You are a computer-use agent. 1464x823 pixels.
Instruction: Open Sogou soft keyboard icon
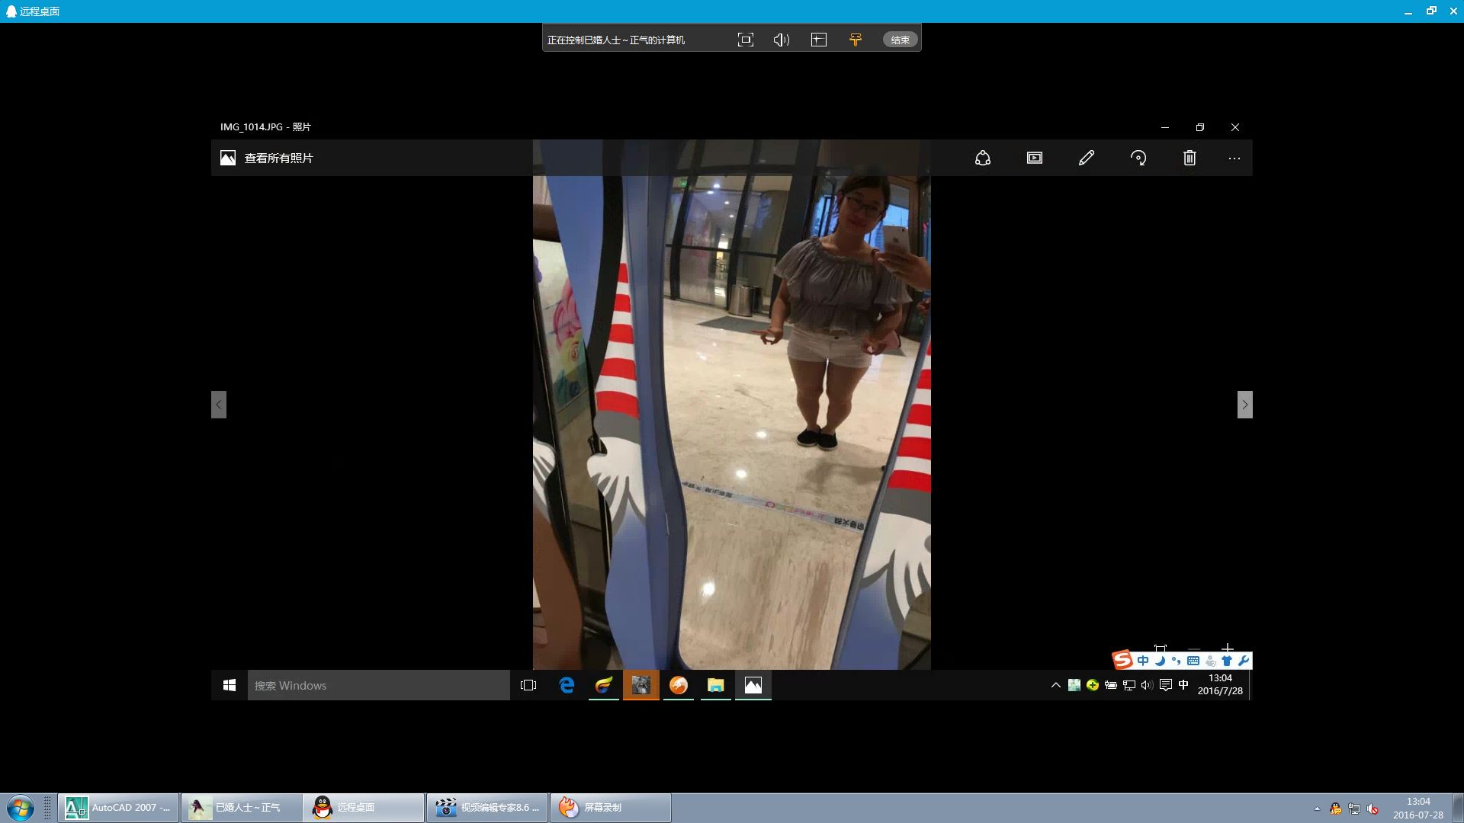click(1193, 661)
